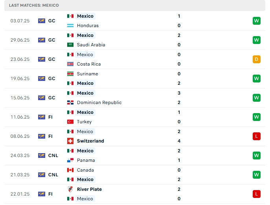The height and width of the screenshot is (205, 270).
Task: Click the red L badge for Switzerland match
Action: click(x=257, y=136)
